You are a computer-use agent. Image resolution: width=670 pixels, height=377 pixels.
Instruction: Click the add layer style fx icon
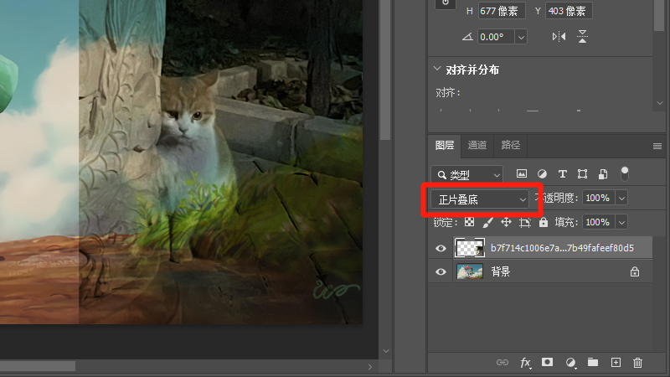[x=526, y=363]
